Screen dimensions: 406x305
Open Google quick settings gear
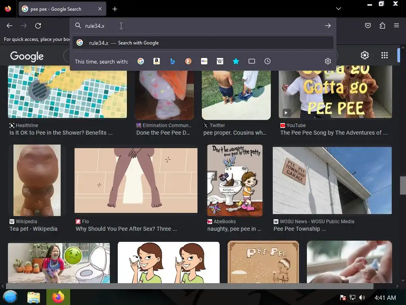click(365, 55)
